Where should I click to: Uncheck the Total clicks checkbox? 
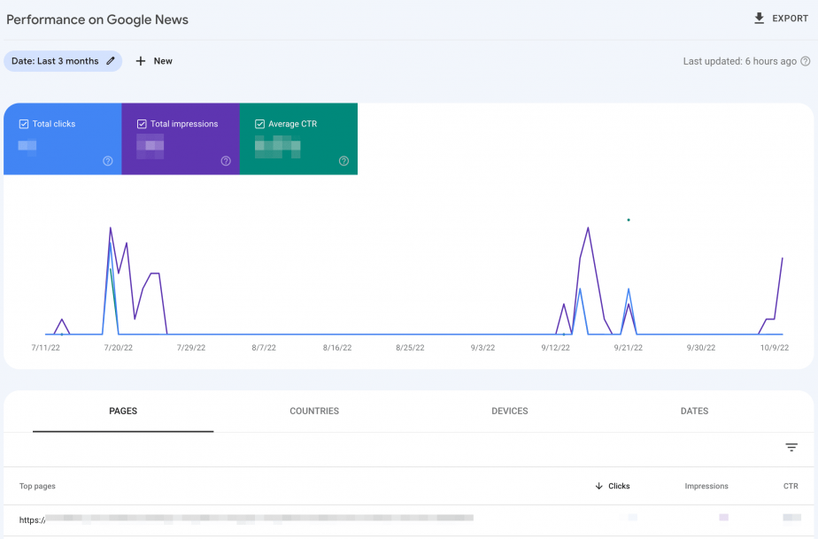click(x=24, y=124)
